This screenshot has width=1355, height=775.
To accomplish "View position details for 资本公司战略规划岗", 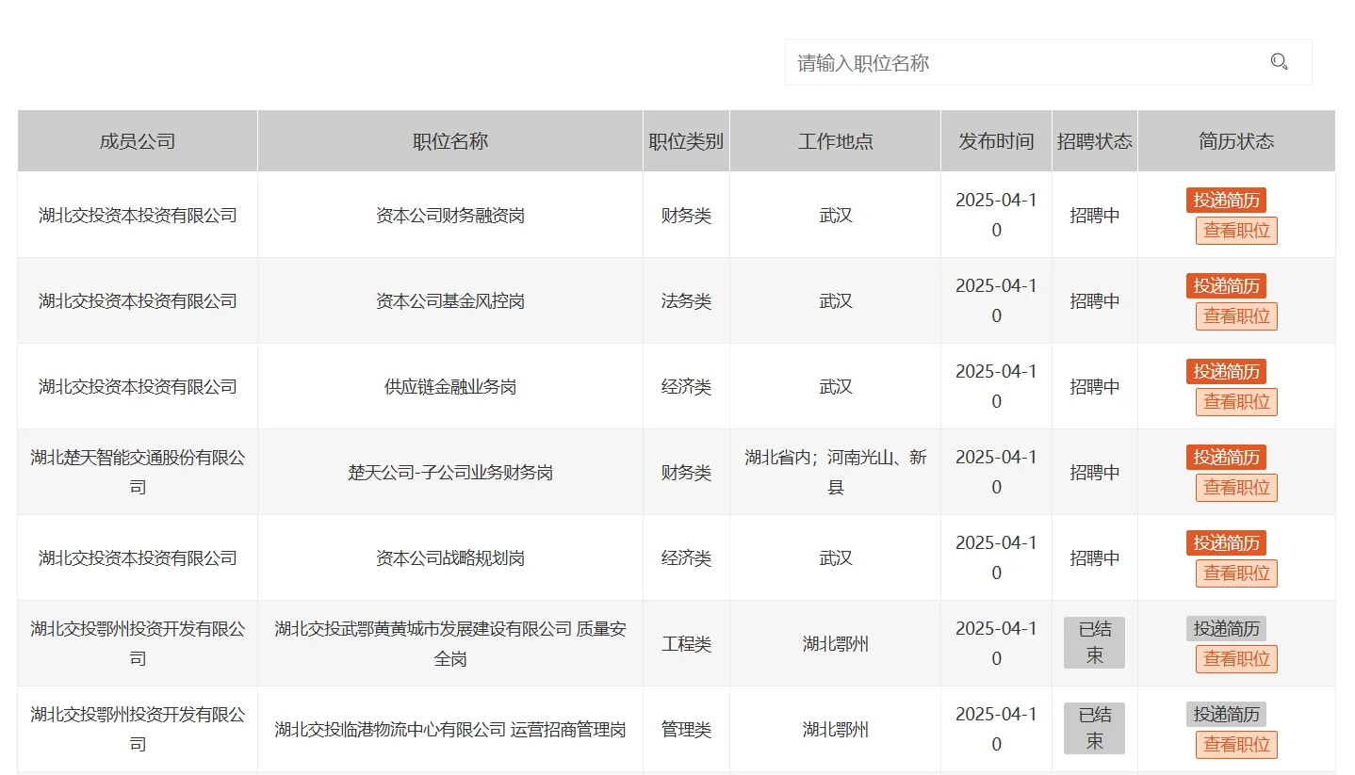I will point(1236,573).
